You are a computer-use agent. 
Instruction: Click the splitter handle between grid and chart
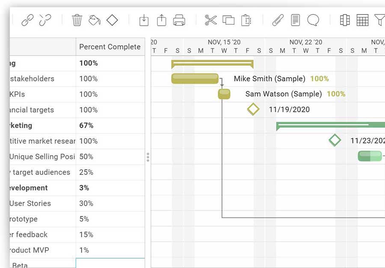[x=148, y=157]
